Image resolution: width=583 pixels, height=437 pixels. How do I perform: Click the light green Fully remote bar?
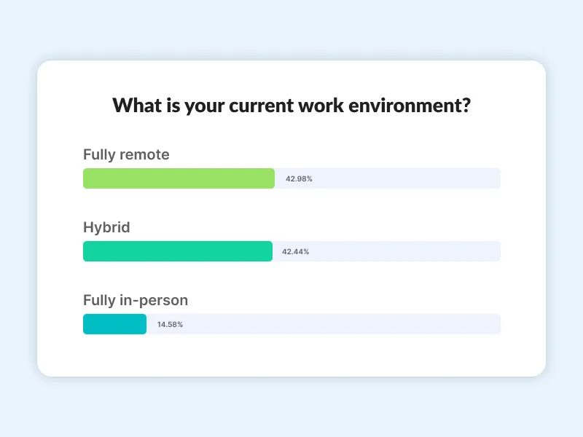(179, 178)
